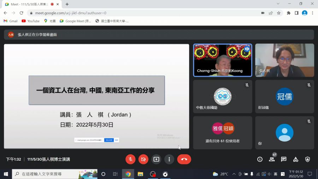Open the YouTube bookmark
318x179 pixels.
[30, 21]
